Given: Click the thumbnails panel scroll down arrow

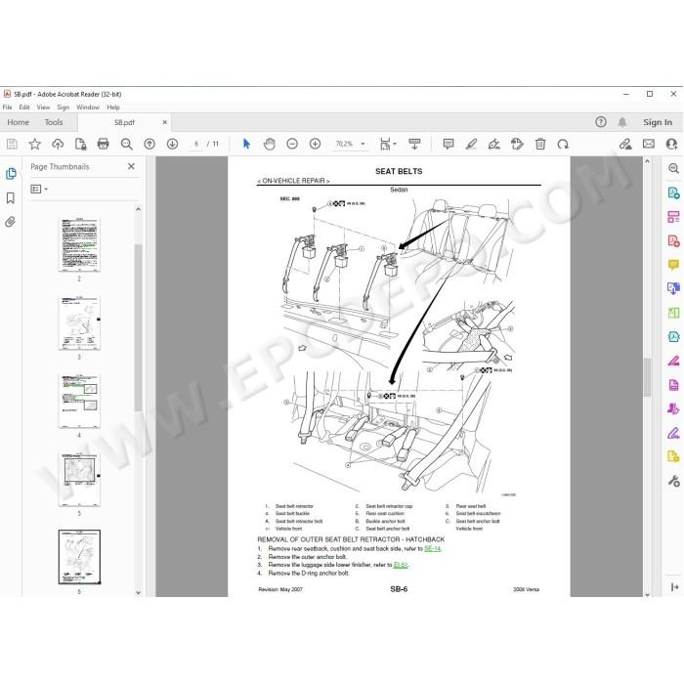Looking at the screenshot, I should point(139,592).
